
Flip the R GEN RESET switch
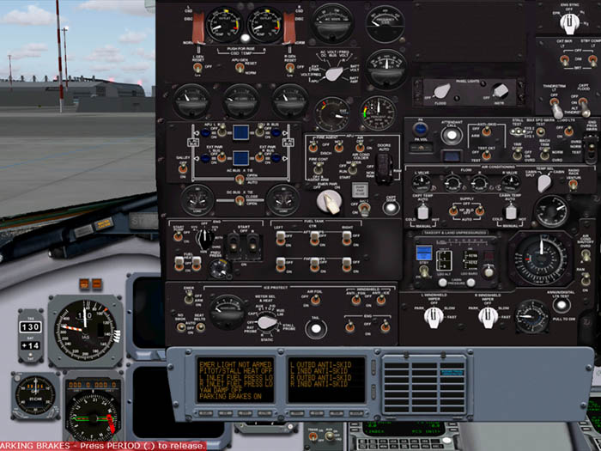click(x=290, y=68)
